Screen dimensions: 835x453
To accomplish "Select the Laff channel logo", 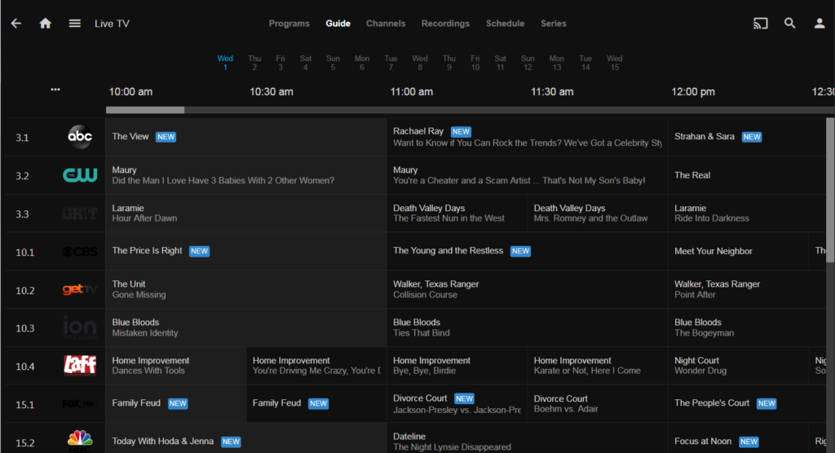I will coord(80,366).
